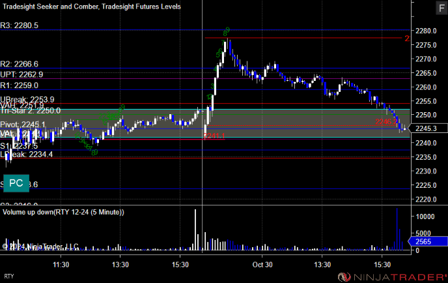Screen dimensions: 448x283
Task: Select the LBreak: 2234.4 level label
Action: click(26, 155)
